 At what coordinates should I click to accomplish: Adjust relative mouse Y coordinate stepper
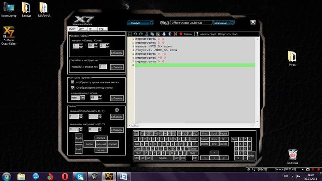tap(100, 129)
